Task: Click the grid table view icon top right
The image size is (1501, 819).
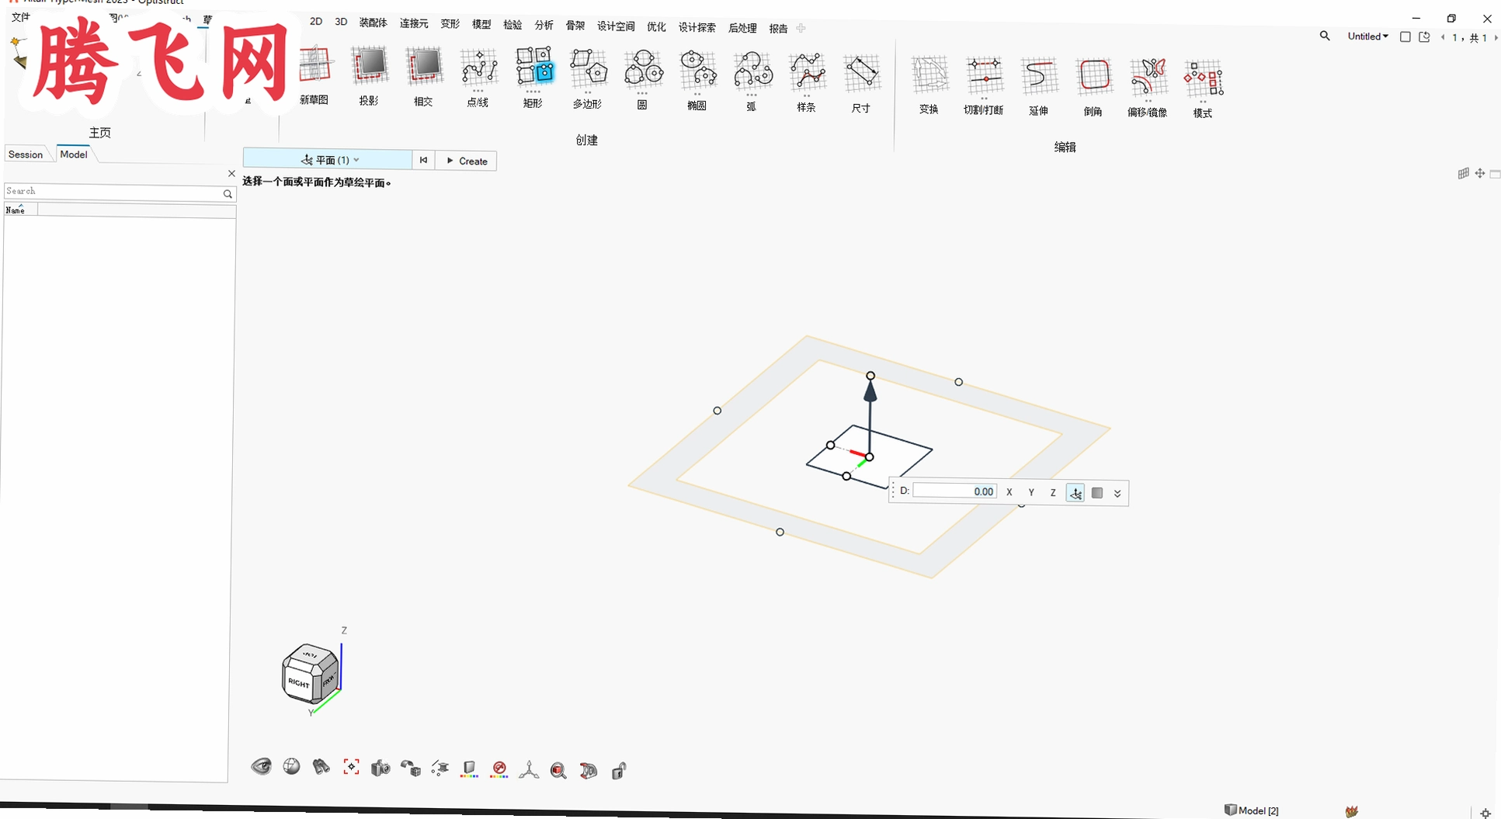Action: [x=1463, y=173]
